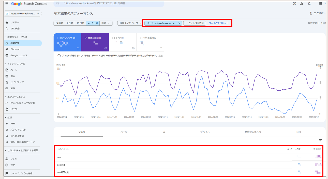Open the main hamburger menu
This screenshot has height=179, width=328.
(x=7, y=4)
